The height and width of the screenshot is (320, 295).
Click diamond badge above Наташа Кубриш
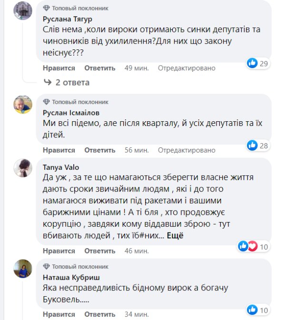(x=46, y=266)
